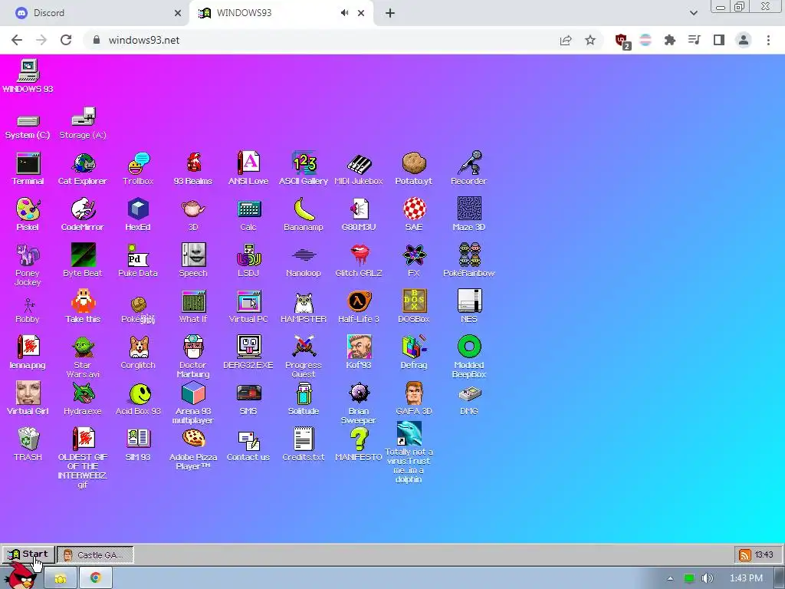Mute the WINDOWS93 tab audio icon
The height and width of the screenshot is (589, 785).
[x=344, y=13]
